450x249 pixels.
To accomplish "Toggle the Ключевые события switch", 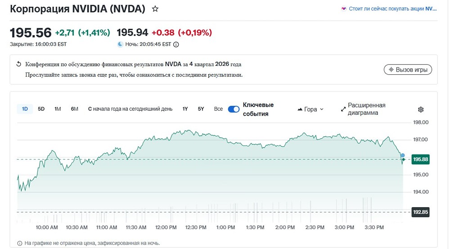I will pyautogui.click(x=234, y=109).
